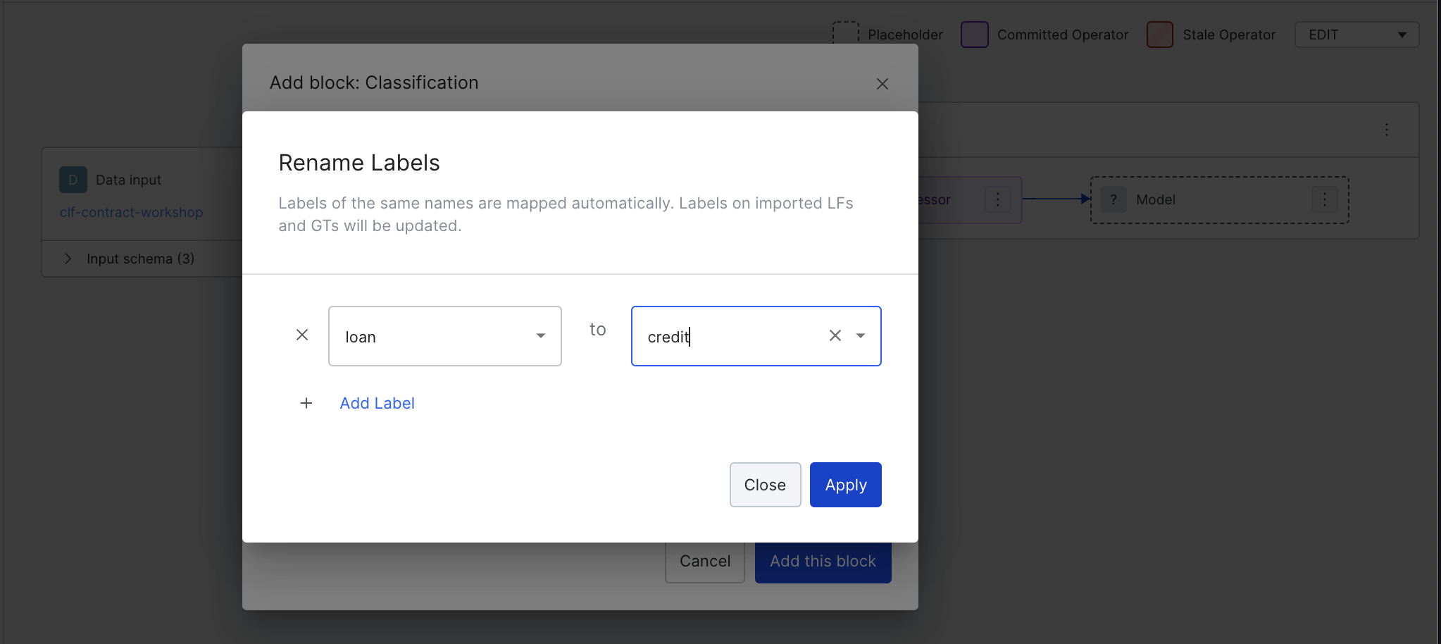Close the Rename Labels dialog
Viewport: 1441px width, 644px height.
pos(765,485)
